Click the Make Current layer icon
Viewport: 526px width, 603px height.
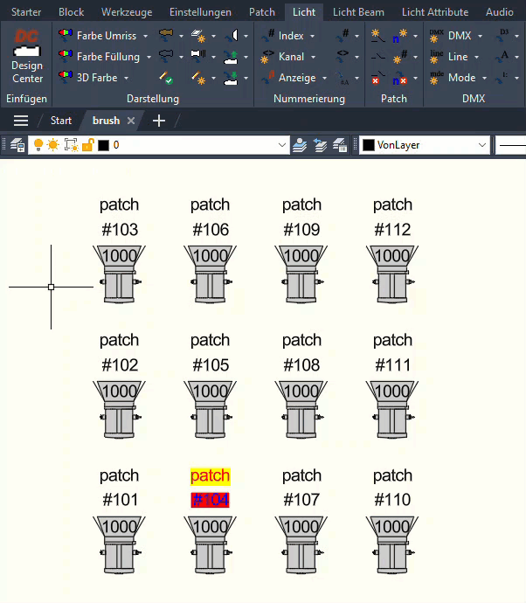click(300, 145)
